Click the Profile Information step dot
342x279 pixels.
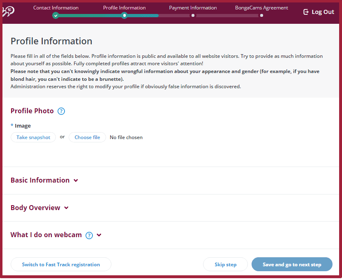[x=124, y=16]
